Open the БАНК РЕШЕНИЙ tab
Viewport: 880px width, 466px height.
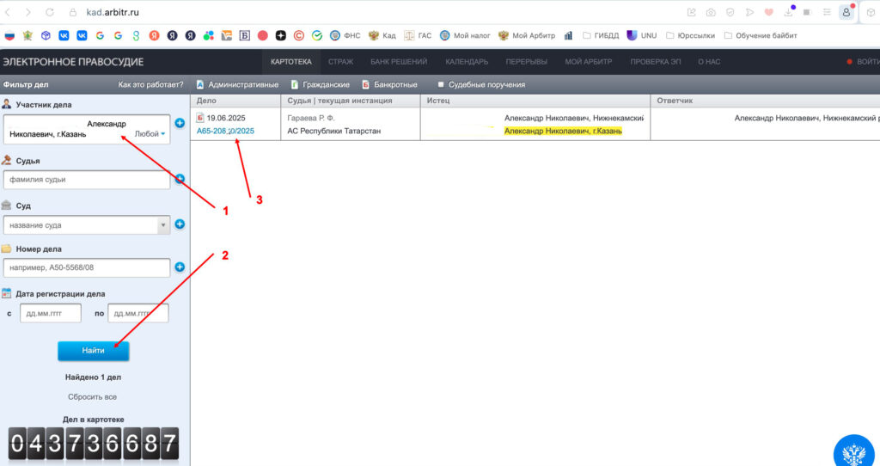click(399, 62)
